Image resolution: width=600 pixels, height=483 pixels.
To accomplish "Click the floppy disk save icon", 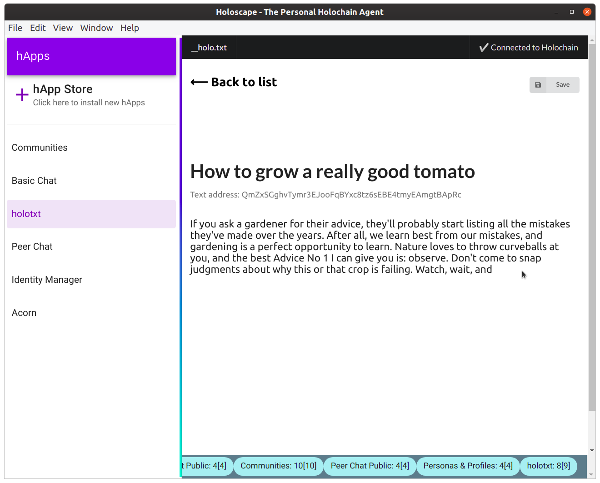I will [x=538, y=85].
